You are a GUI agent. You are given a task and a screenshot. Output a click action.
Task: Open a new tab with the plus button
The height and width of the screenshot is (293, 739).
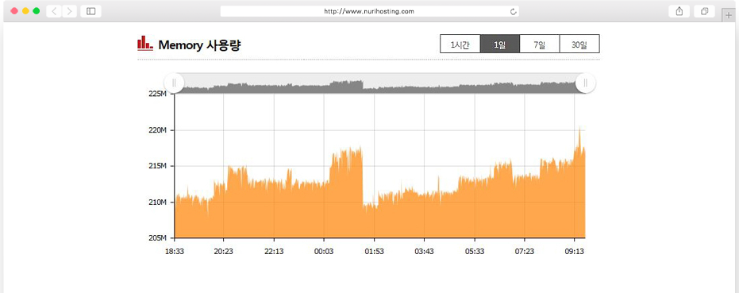tap(729, 15)
